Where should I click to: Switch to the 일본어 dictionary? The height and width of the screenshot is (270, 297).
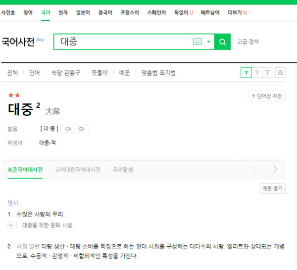pyautogui.click(x=83, y=13)
